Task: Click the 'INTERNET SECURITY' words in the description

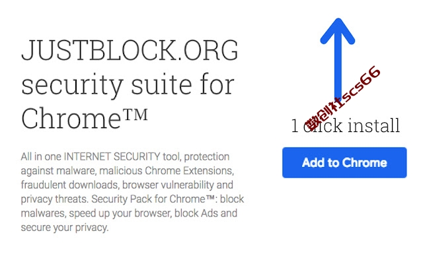Action: [112, 156]
